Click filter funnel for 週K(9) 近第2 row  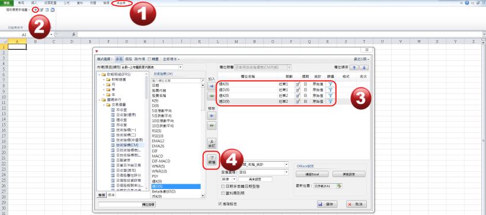(x=330, y=96)
